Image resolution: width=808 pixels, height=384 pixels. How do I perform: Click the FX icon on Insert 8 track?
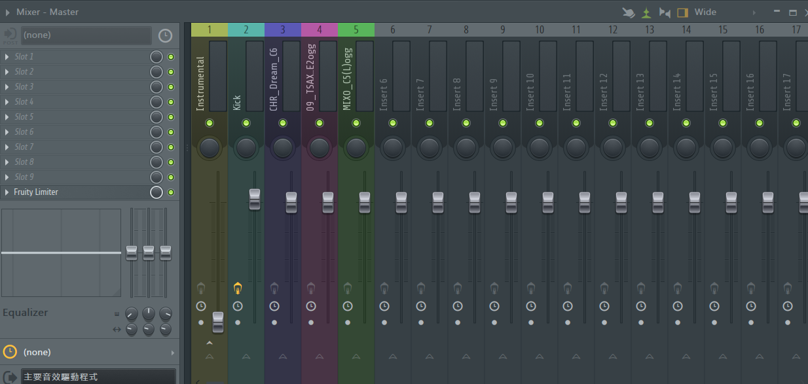click(x=458, y=287)
